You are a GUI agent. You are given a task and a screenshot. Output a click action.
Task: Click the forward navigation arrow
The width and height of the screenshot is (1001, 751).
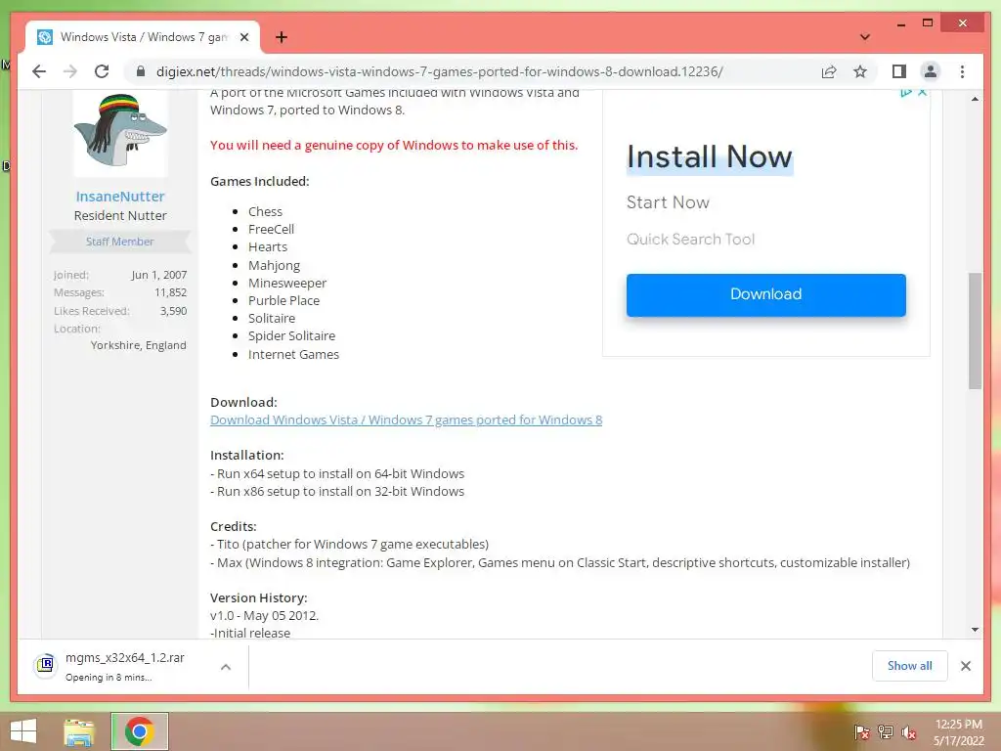70,71
